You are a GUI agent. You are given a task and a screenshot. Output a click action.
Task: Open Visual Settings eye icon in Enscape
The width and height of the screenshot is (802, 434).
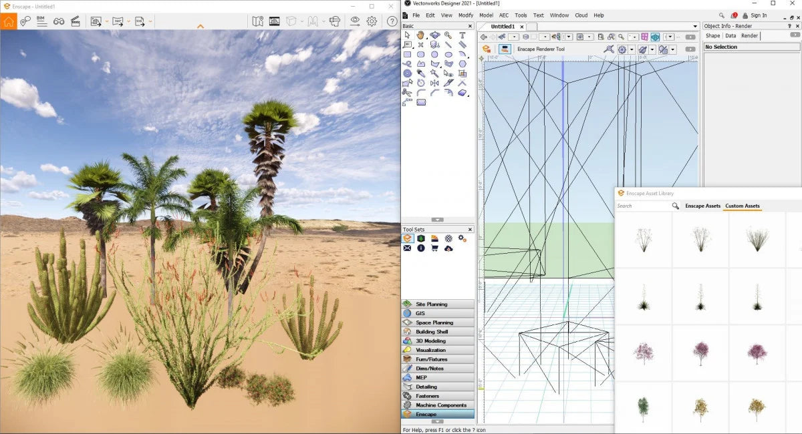click(355, 21)
